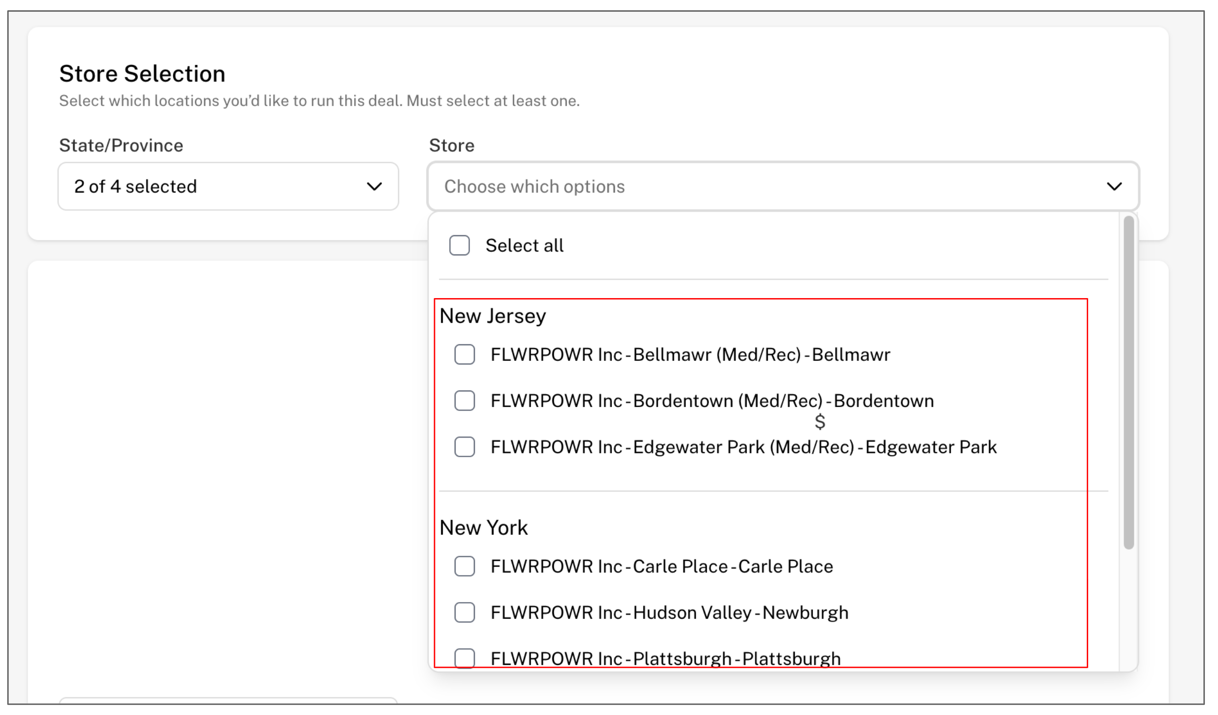Viewport: 1218px width, 715px height.
Task: Choose FLWRPOWR Inc Carle Place label
Action: (x=661, y=566)
